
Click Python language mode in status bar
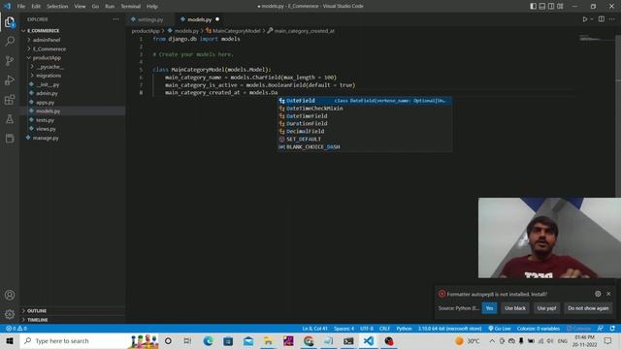point(404,329)
